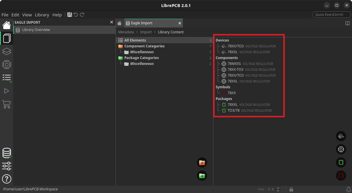
Task: Click the Packages section header
Action: pyautogui.click(x=224, y=99)
